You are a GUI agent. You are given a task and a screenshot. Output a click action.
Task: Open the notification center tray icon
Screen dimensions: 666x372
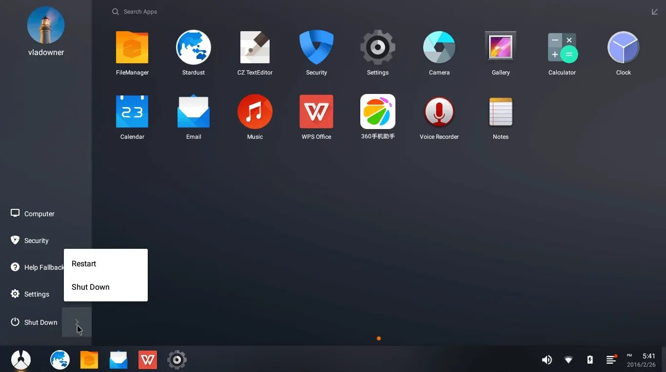point(611,359)
